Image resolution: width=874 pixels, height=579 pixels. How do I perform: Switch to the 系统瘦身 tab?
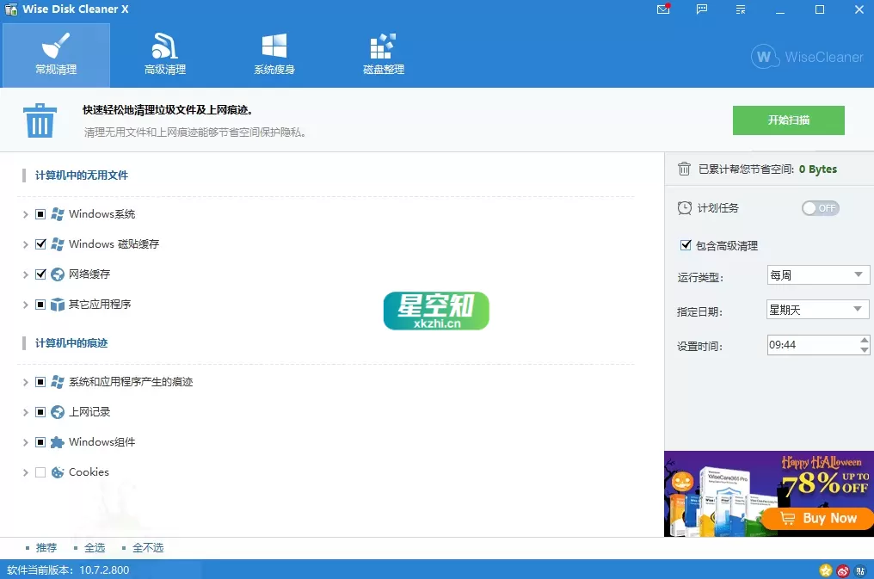click(274, 53)
